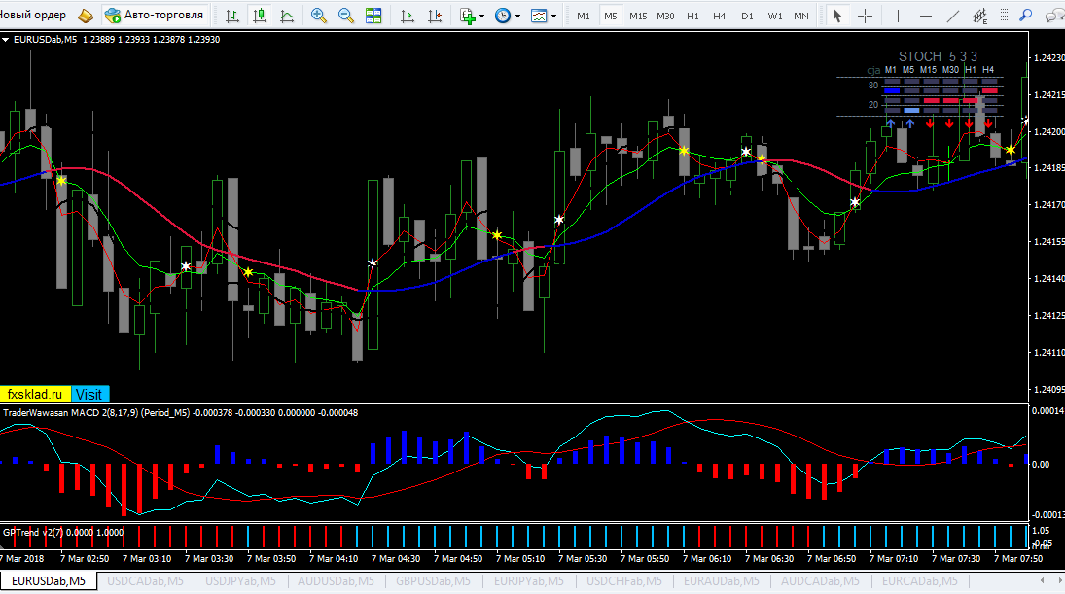Image resolution: width=1065 pixels, height=594 pixels.
Task: Select the horizontal line drawing tool
Action: pyautogui.click(x=925, y=15)
